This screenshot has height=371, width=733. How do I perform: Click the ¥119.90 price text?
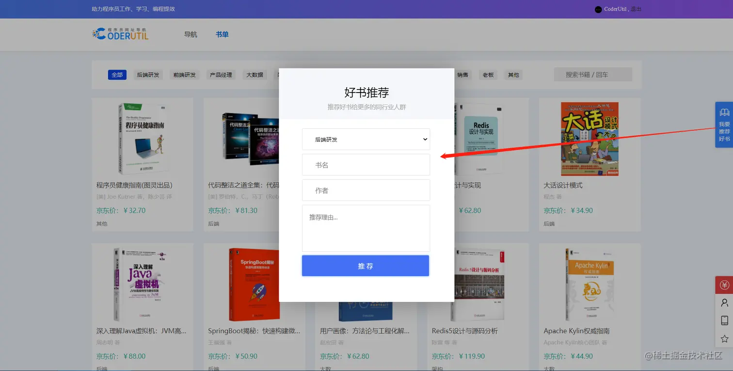(x=472, y=356)
